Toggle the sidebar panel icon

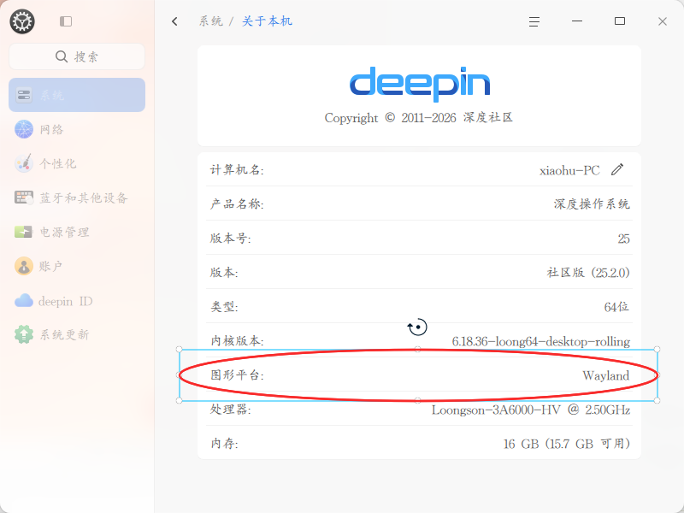pyautogui.click(x=66, y=21)
